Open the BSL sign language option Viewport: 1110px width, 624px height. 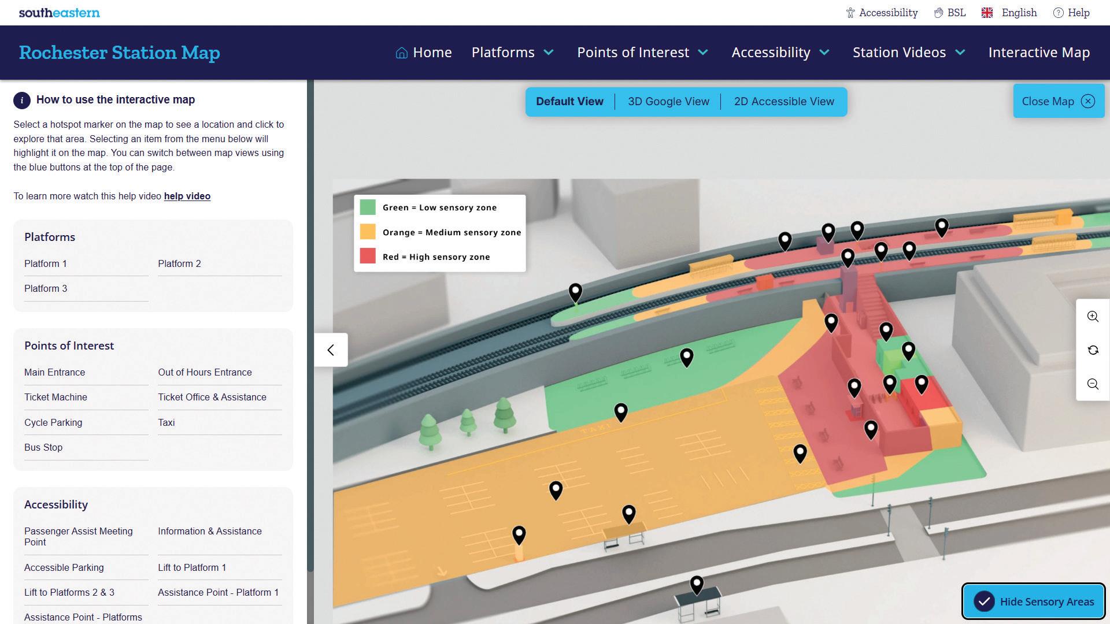pyautogui.click(x=949, y=13)
